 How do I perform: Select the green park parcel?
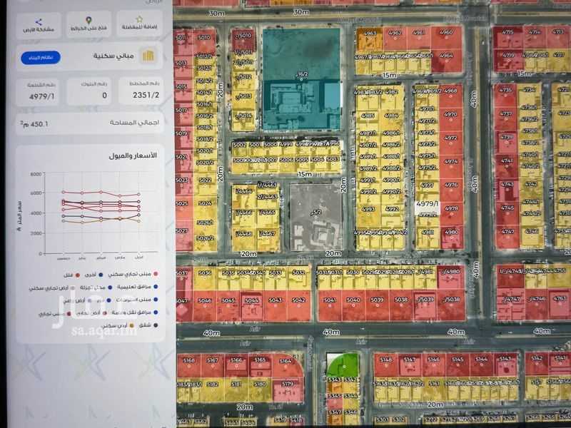pyautogui.click(x=343, y=365)
